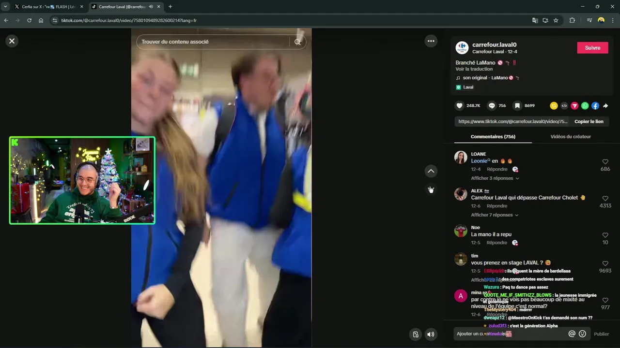Reload the page
Viewport: 620px width, 348px height.
[x=30, y=20]
